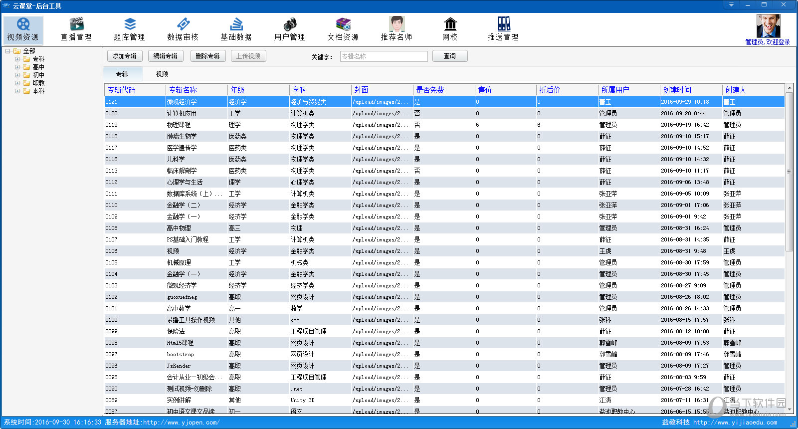The height and width of the screenshot is (429, 798).
Task: Click the 关键字 album name input field
Action: (384, 56)
